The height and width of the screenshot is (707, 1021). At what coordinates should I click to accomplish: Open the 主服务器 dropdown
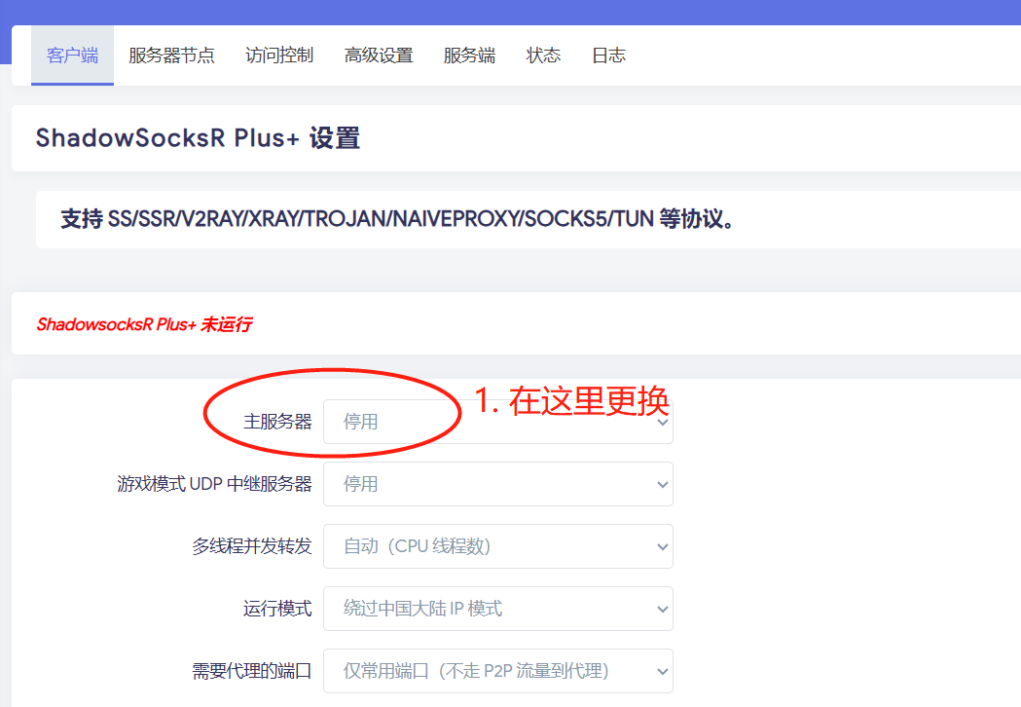click(498, 422)
